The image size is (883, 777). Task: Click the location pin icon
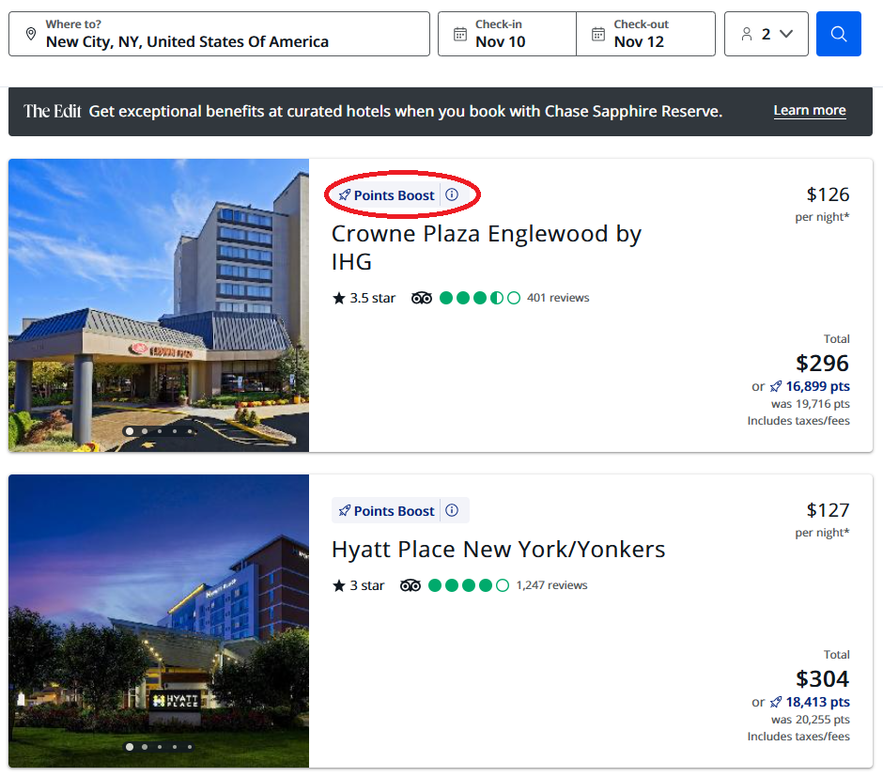[x=31, y=34]
